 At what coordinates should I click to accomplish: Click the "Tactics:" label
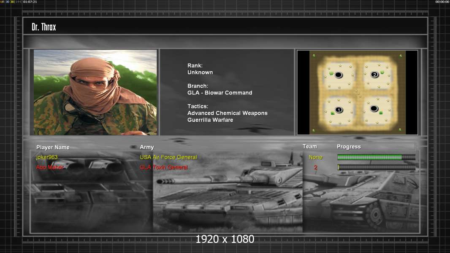(198, 106)
